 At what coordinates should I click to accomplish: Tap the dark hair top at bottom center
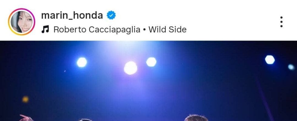[x=85, y=120]
